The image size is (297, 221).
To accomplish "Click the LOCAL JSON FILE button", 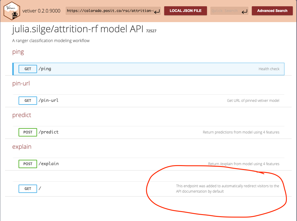I will point(185,10).
